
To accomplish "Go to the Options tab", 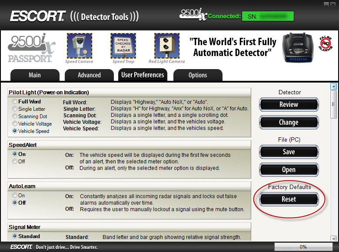I will point(198,75).
